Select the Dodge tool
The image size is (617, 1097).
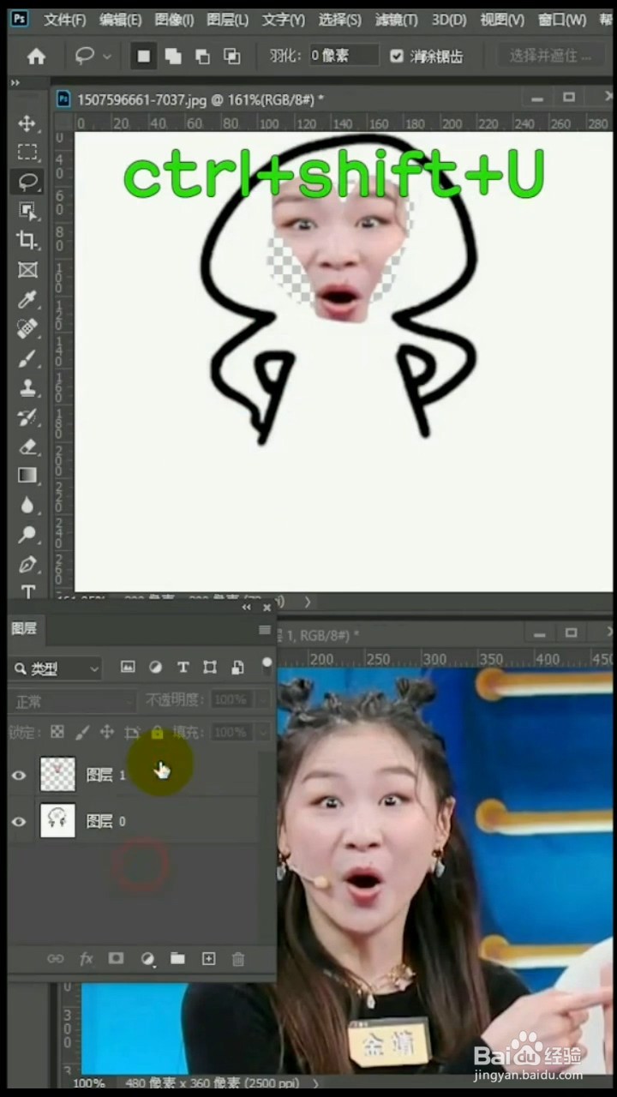27,535
